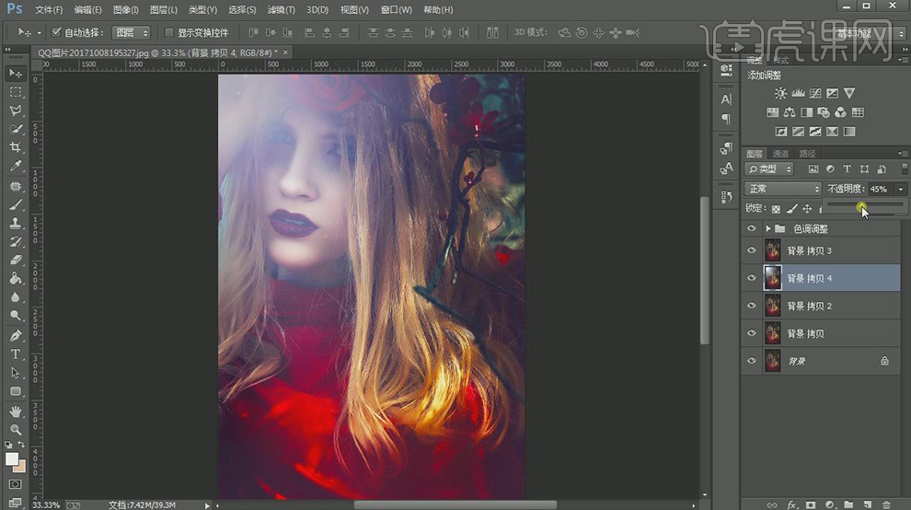The width and height of the screenshot is (911, 510).
Task: Open the 正常 blend mode dropdown
Action: pos(782,189)
